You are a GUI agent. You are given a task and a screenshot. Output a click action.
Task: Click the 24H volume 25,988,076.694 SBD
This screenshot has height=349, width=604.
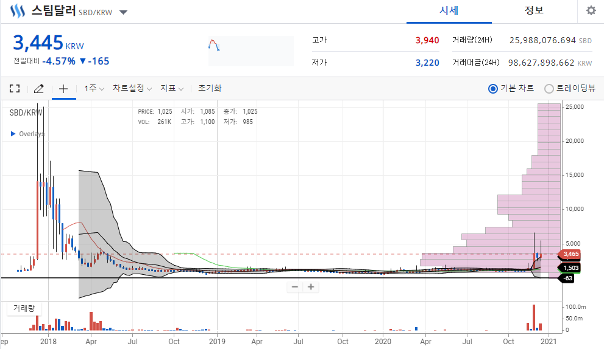550,40
